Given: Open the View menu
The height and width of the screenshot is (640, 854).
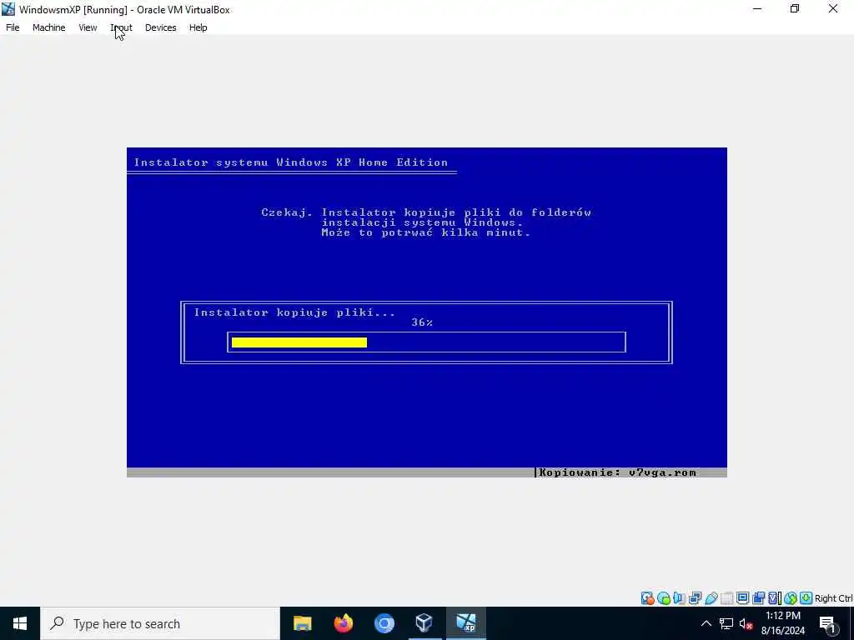Looking at the screenshot, I should click(x=88, y=27).
